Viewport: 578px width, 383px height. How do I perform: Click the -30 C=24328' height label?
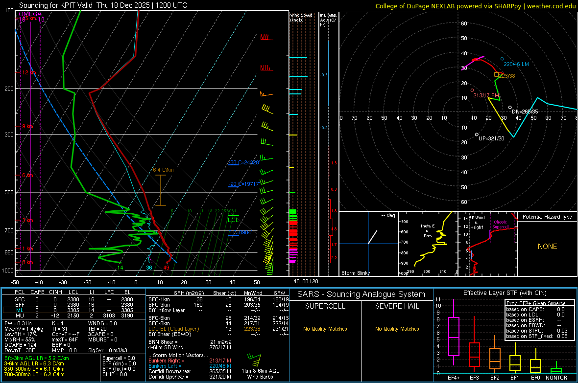[244, 162]
